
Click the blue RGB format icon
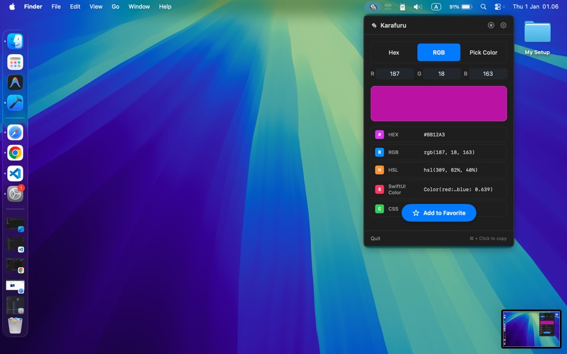(380, 152)
